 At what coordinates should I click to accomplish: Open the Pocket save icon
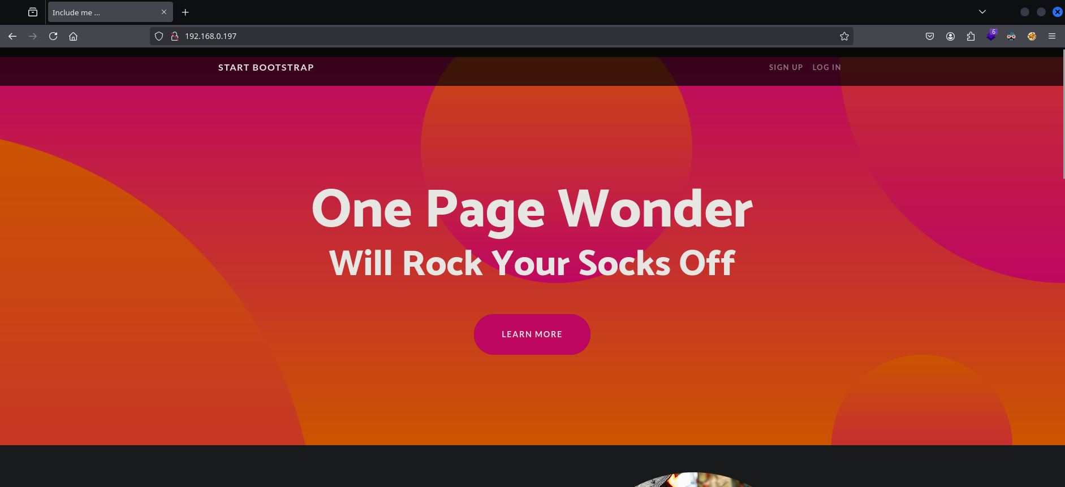pos(930,36)
